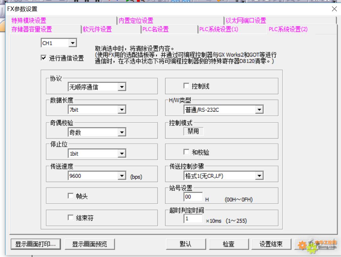Screen dimensions: 341x257
Task: Tick the 控制线 checkbox
Action: pyautogui.click(x=186, y=86)
